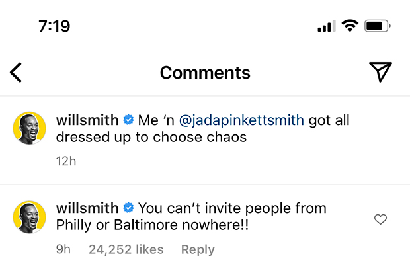Tap the verified badge on the caption
Image resolution: width=410 pixels, height=275 pixels.
[x=128, y=120]
